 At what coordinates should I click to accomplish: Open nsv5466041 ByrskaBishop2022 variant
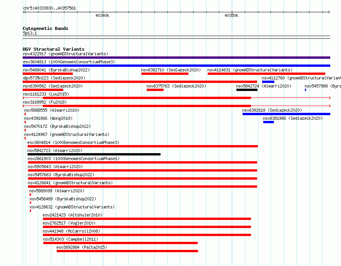pos(56,70)
